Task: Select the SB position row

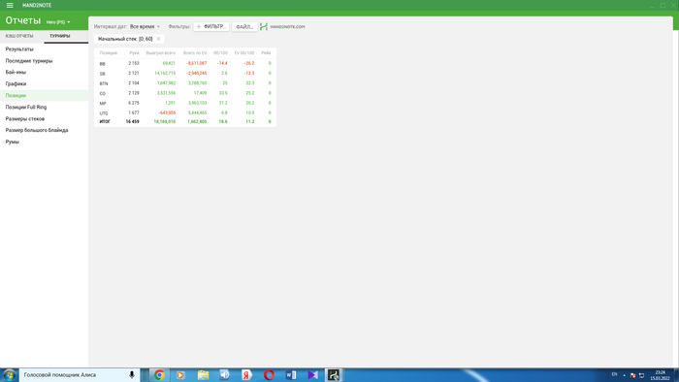Action: coord(185,74)
